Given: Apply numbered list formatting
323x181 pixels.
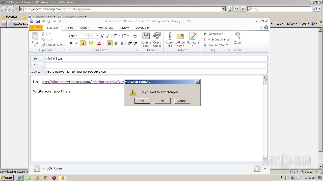Looking at the screenshot, I should pyautogui.click(x=124, y=36).
